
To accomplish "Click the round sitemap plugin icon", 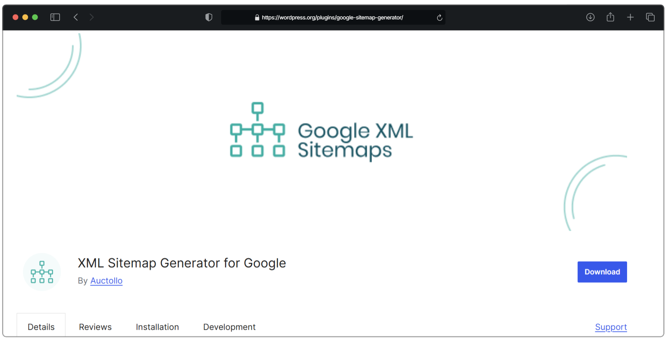I will tap(42, 272).
